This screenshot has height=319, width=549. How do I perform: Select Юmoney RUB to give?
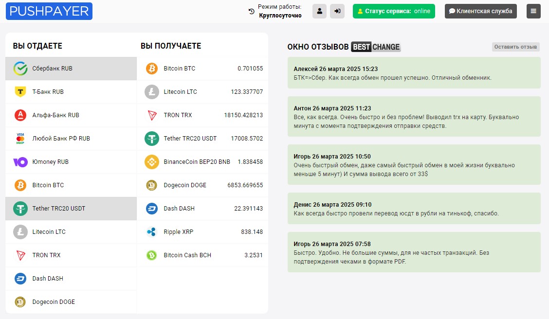tap(71, 162)
